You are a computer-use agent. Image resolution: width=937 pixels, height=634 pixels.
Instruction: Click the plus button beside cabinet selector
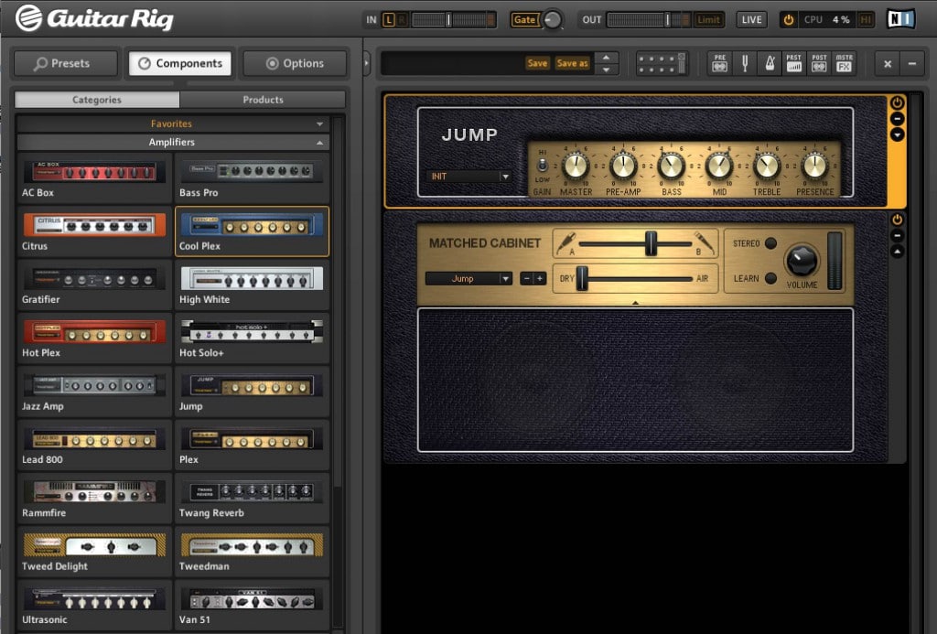pos(540,278)
